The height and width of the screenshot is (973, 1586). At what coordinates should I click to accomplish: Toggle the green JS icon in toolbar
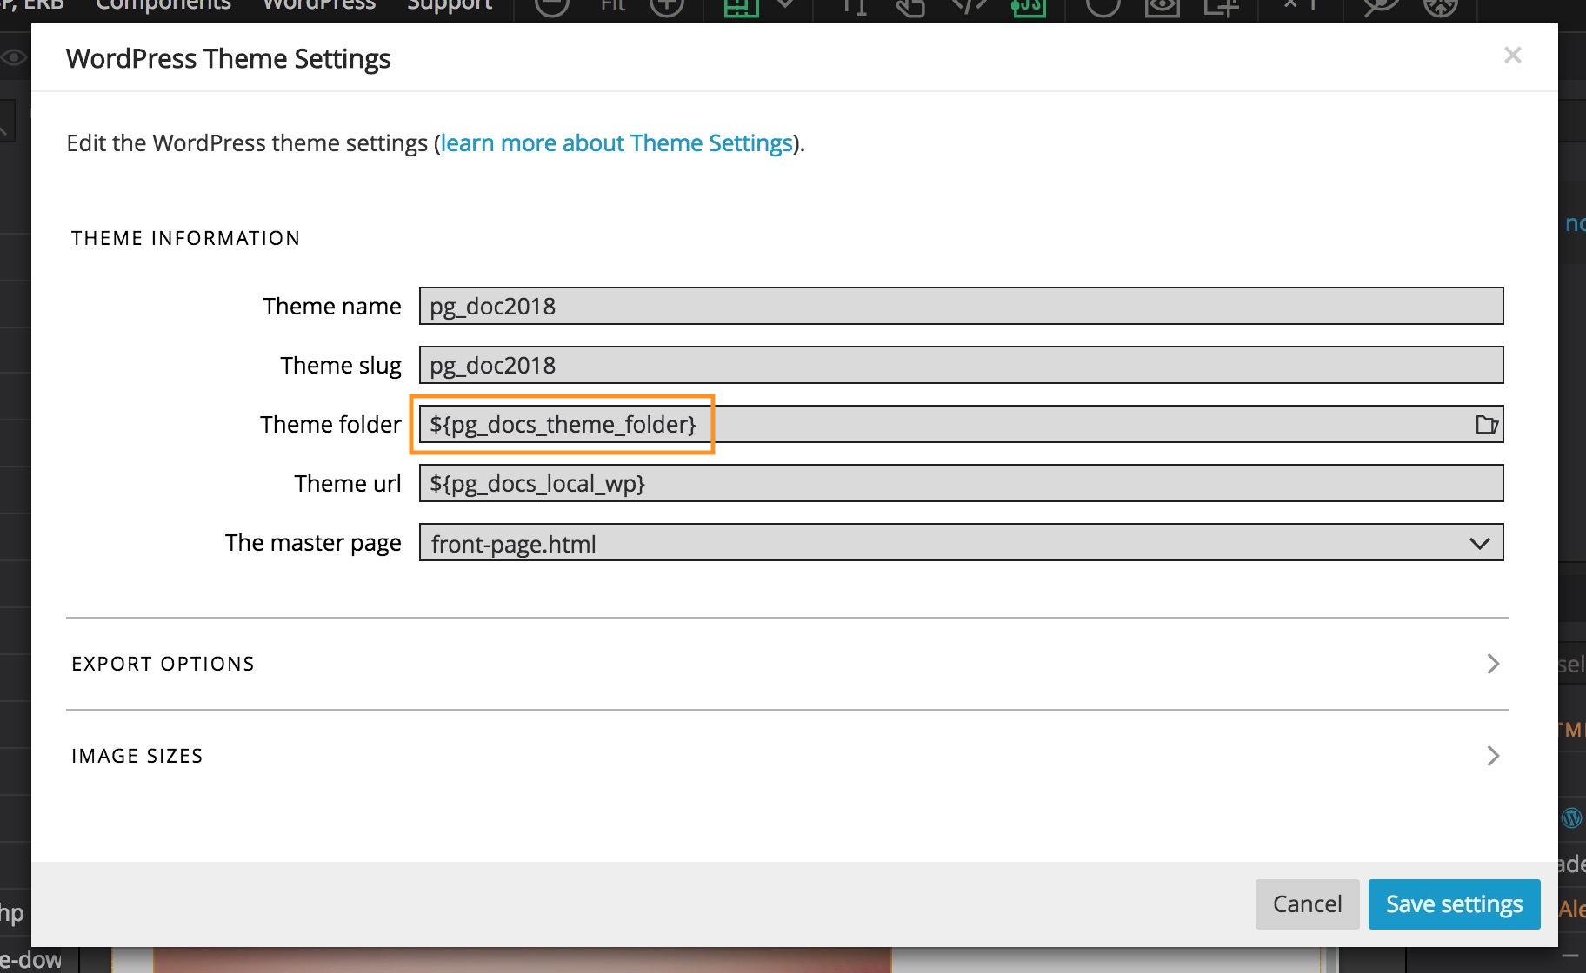[1029, 7]
